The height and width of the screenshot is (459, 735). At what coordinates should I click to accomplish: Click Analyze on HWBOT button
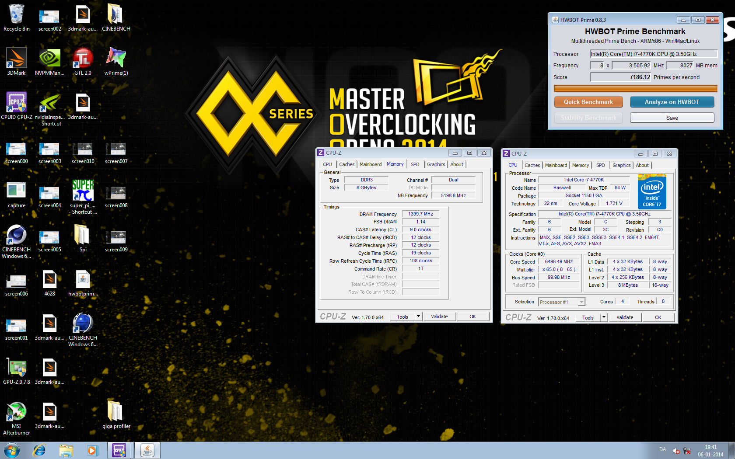tap(672, 102)
